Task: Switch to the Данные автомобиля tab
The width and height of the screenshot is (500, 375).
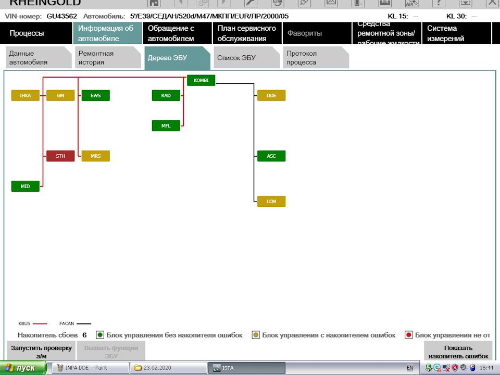Action: point(38,57)
